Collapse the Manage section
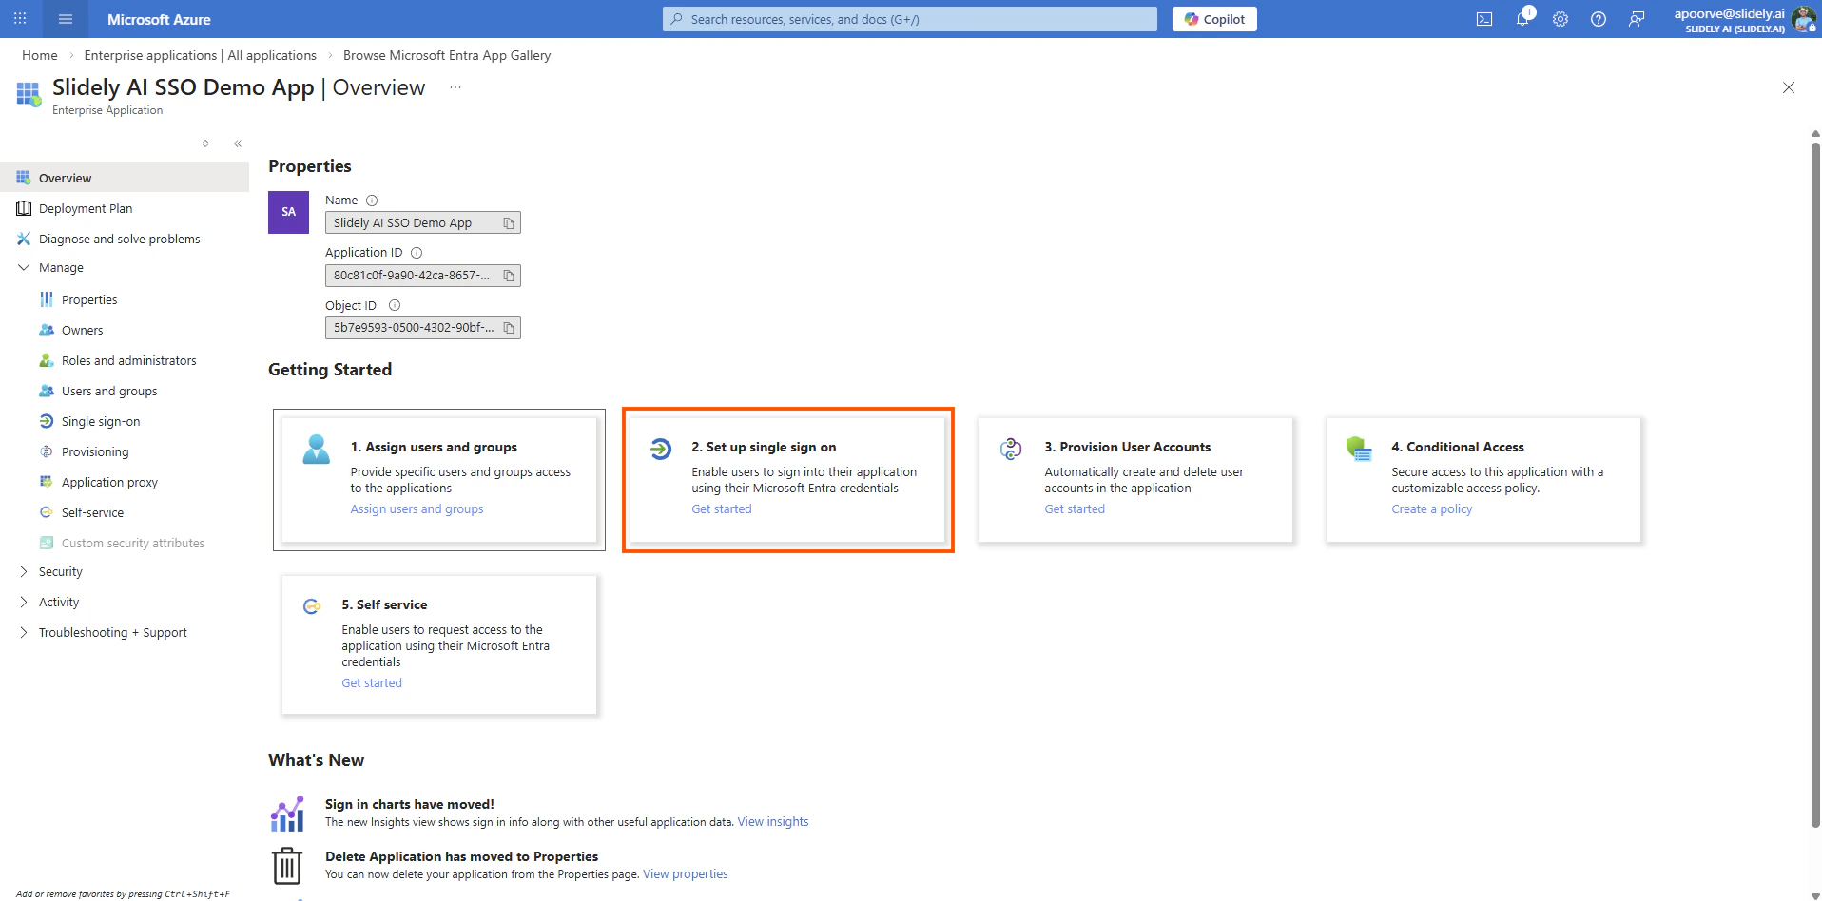This screenshot has width=1822, height=901. (x=24, y=268)
